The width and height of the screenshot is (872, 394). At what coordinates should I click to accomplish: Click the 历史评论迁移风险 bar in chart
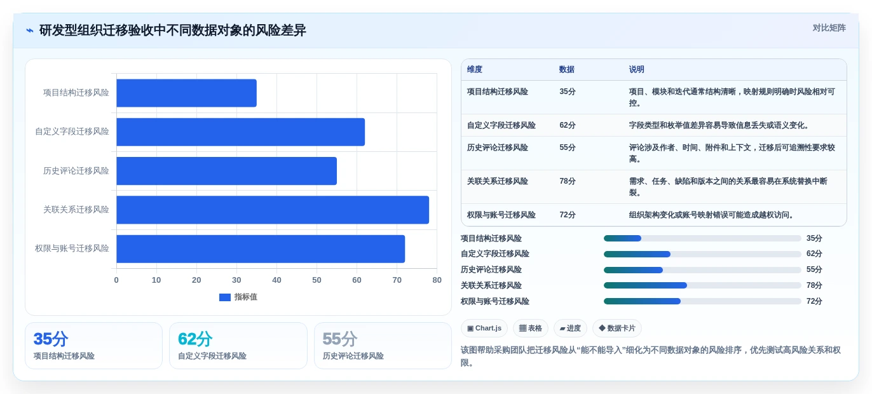click(x=226, y=171)
